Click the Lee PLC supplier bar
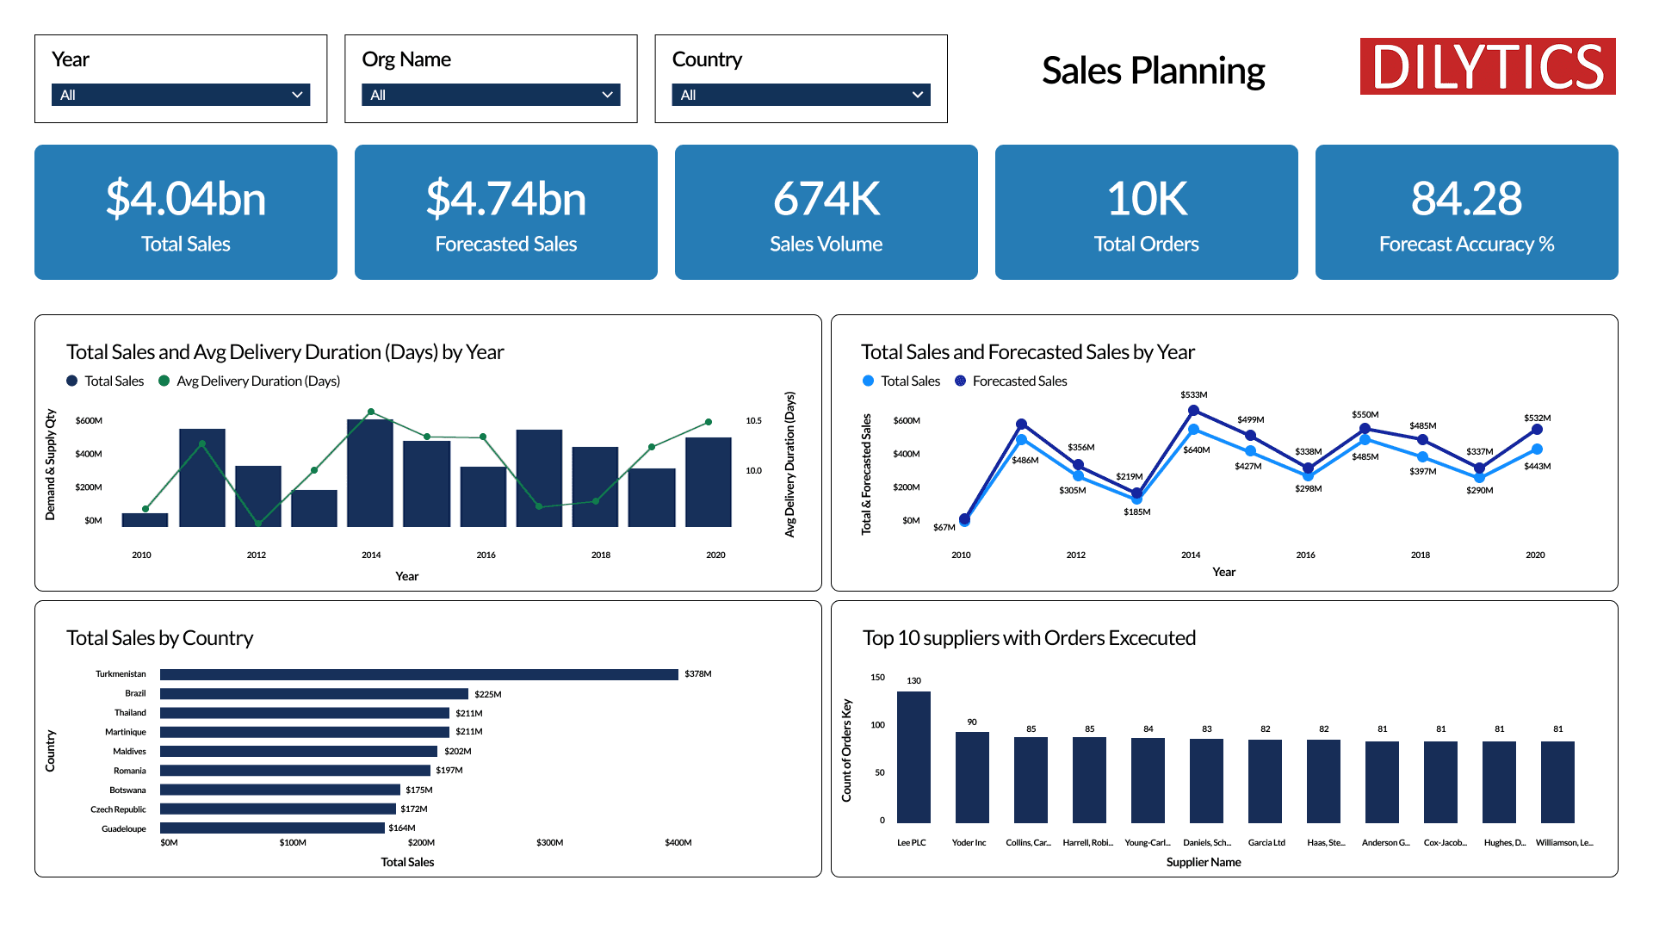The height and width of the screenshot is (930, 1653). pyautogui.click(x=913, y=757)
